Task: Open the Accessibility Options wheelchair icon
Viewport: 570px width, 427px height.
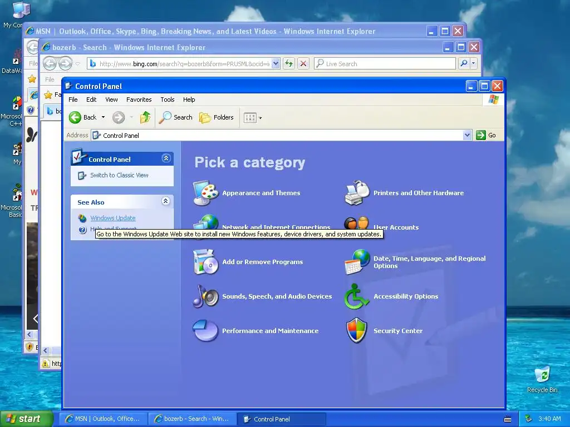Action: (357, 296)
